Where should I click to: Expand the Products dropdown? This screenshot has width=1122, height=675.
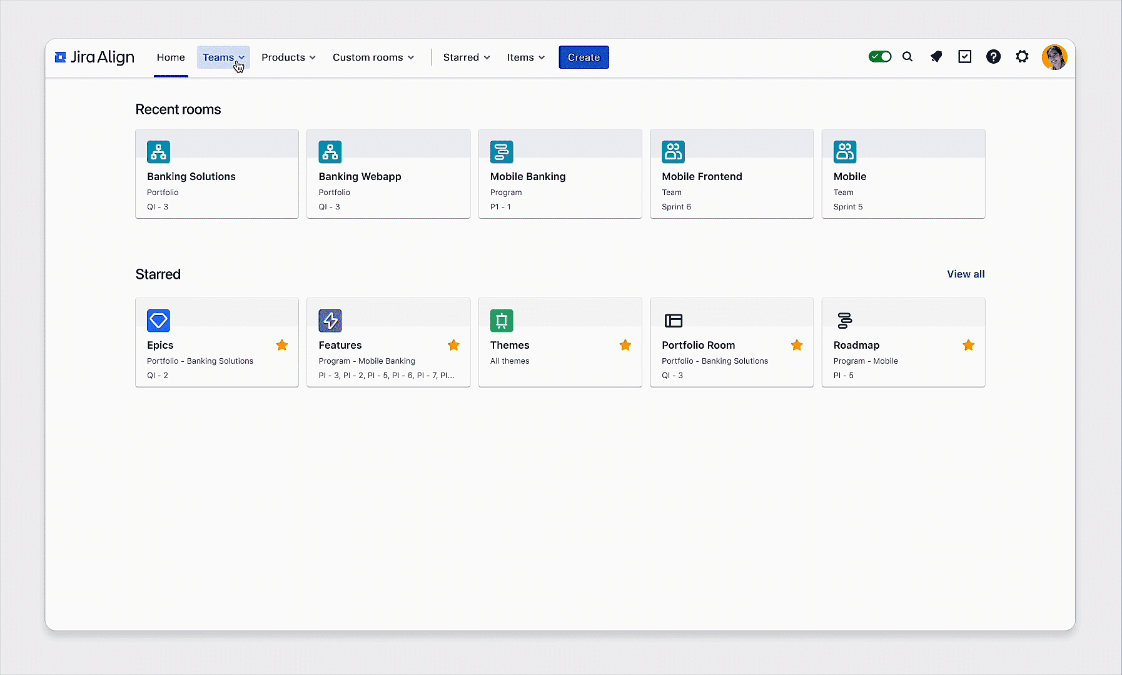point(288,57)
